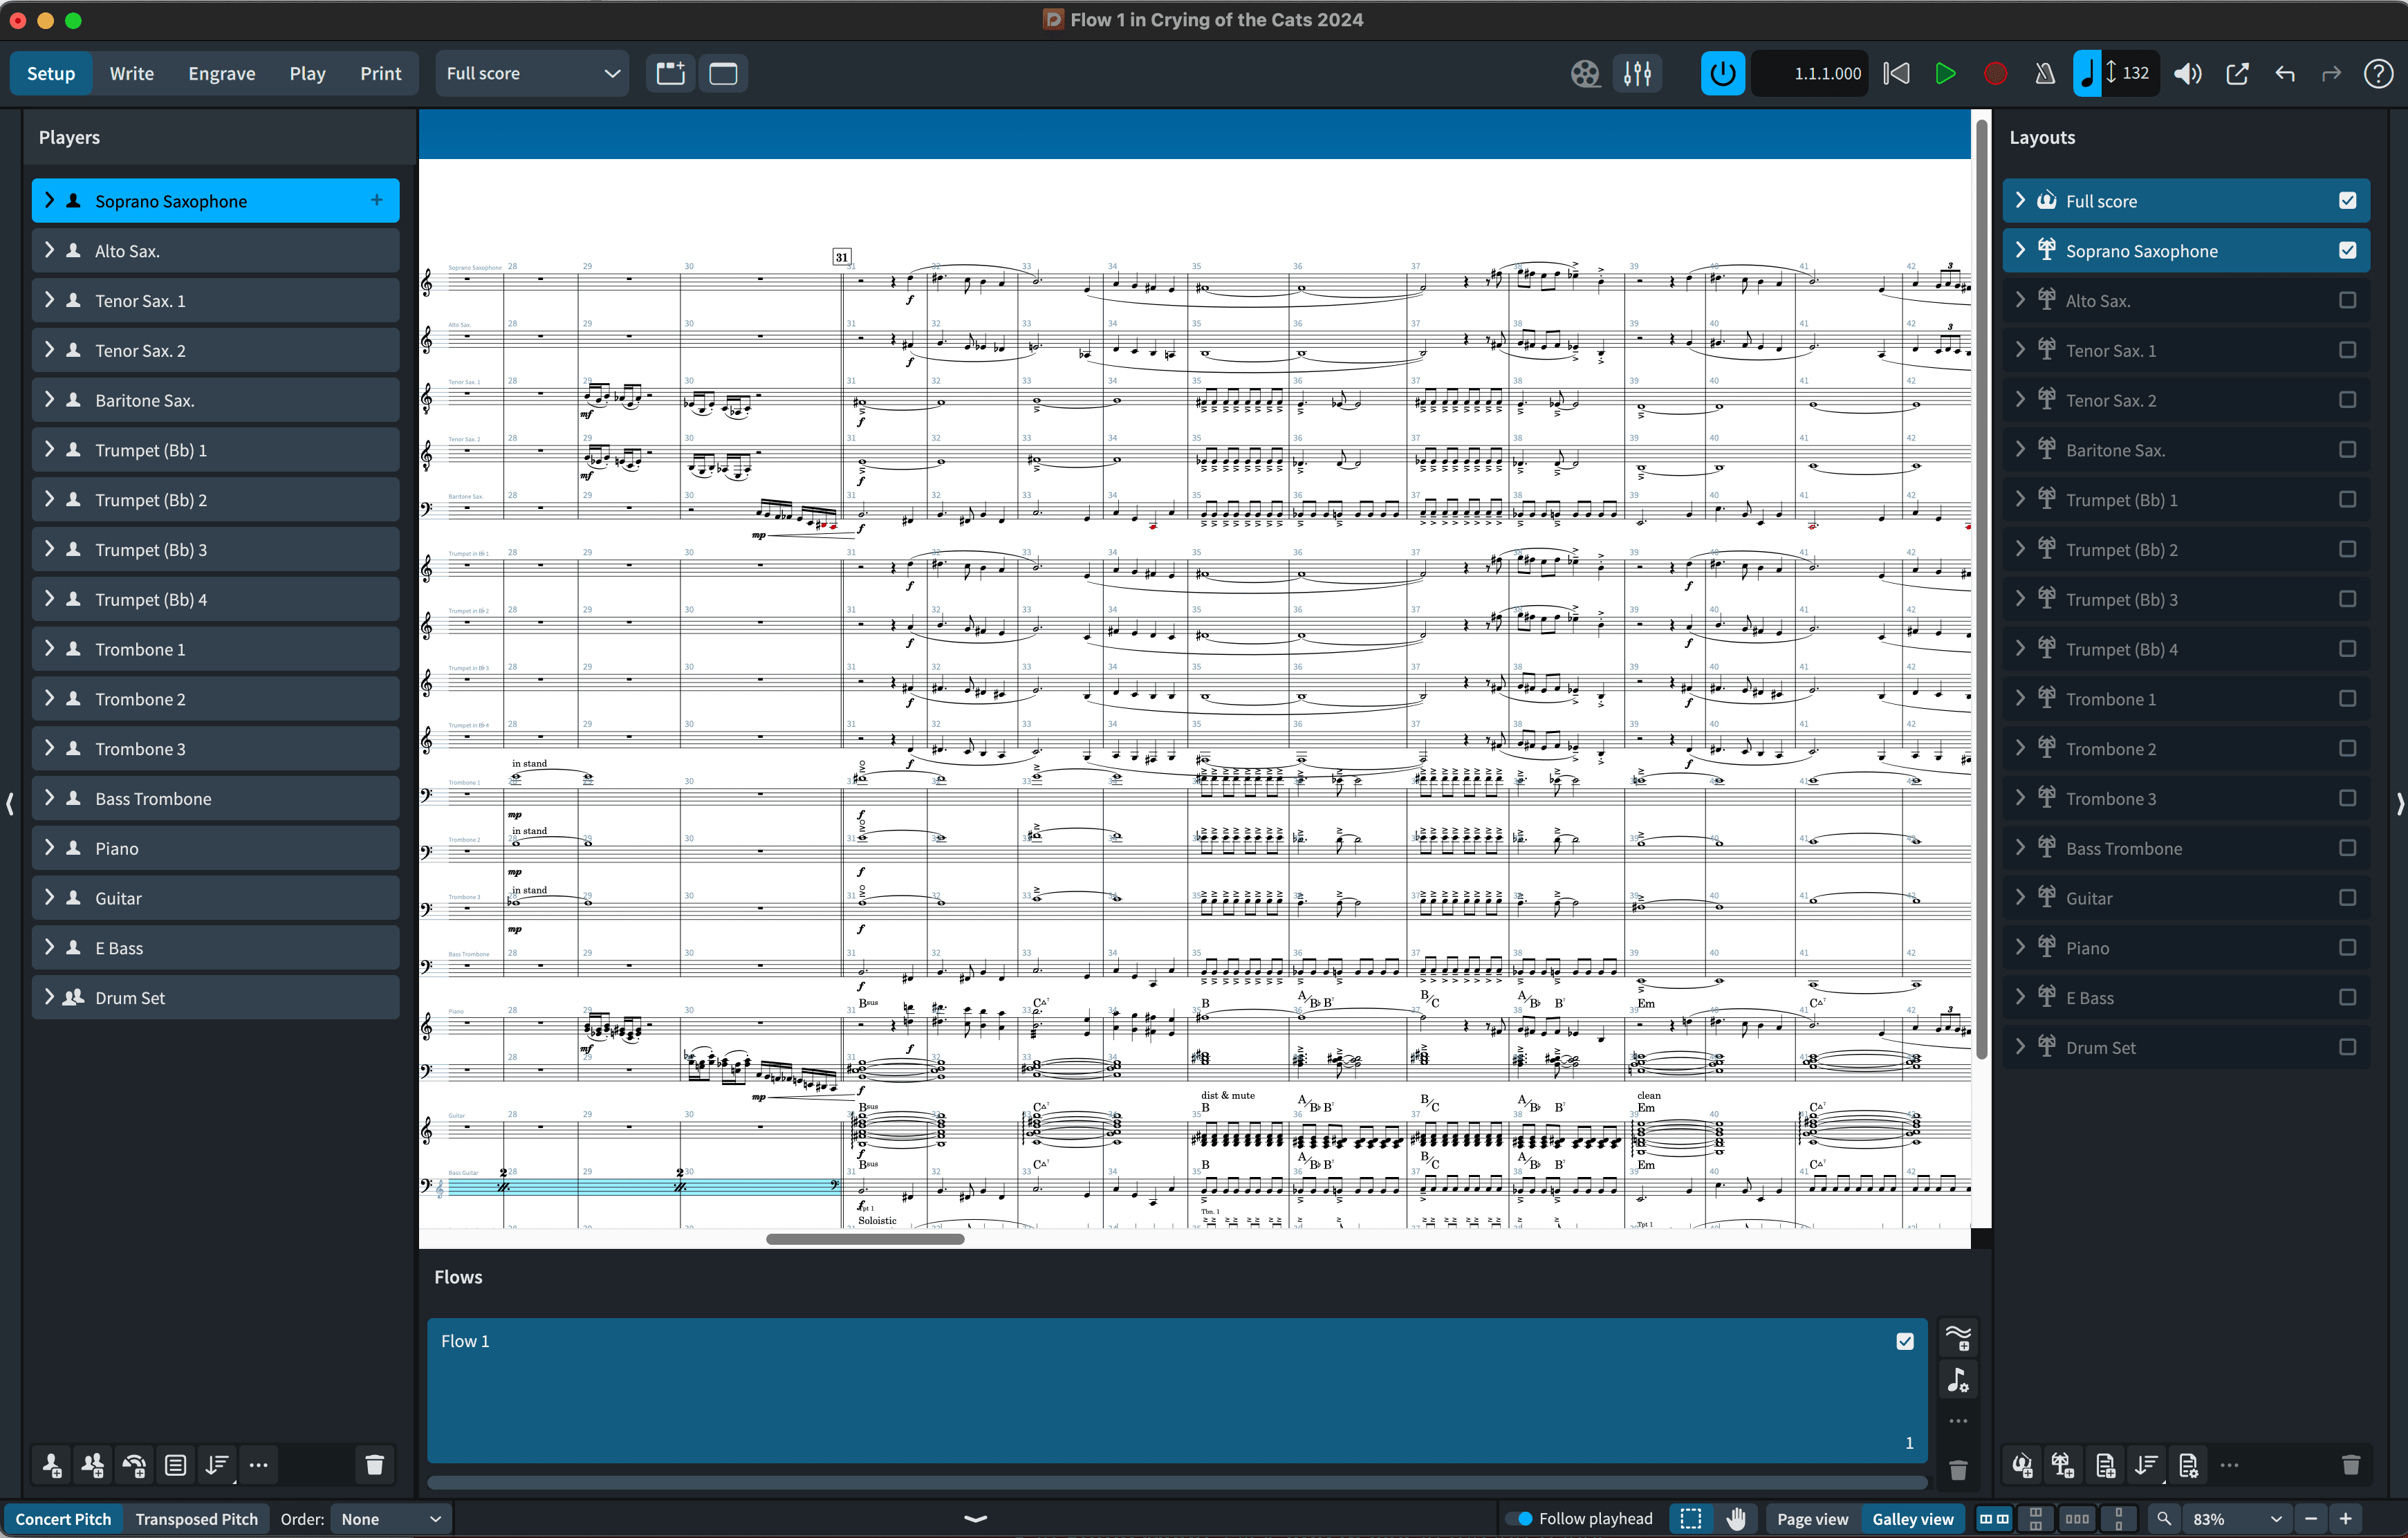Open the Full score layout dropdown
This screenshot has height=1538, width=2408.
coord(532,74)
